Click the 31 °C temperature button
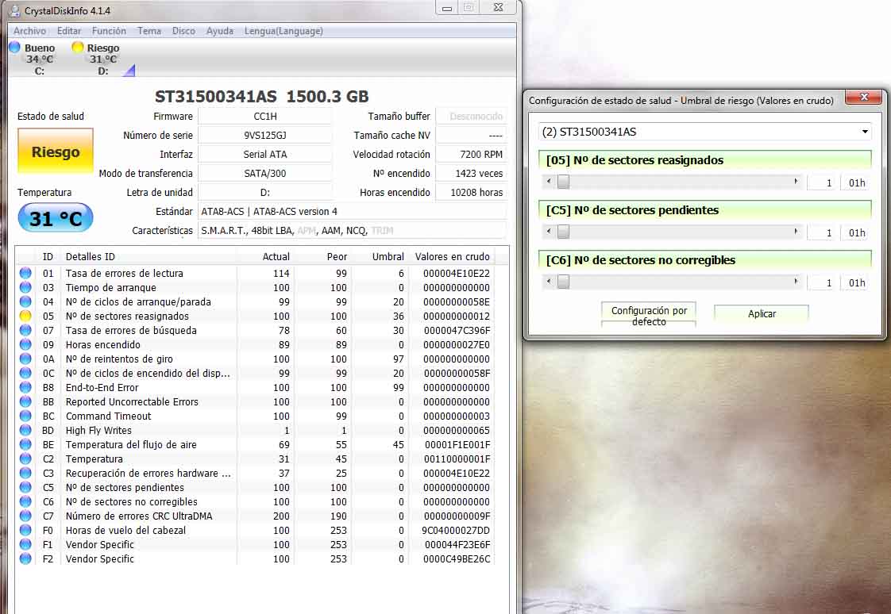The height and width of the screenshot is (614, 891). [x=56, y=218]
